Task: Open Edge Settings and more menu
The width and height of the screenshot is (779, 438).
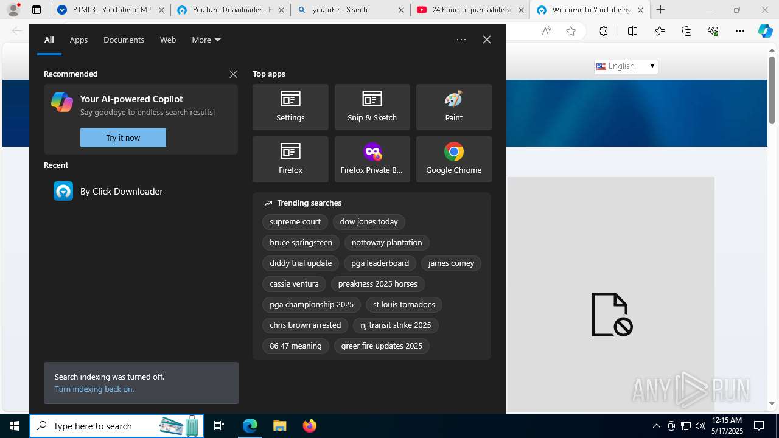Action: pos(739,31)
